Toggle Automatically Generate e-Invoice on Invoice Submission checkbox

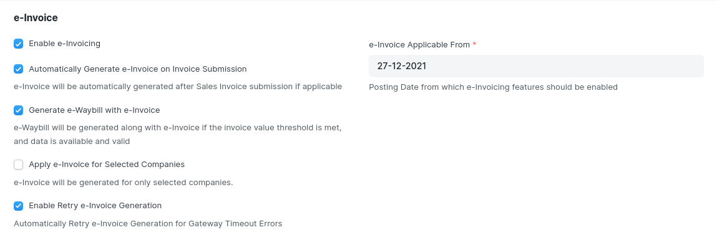(x=18, y=69)
